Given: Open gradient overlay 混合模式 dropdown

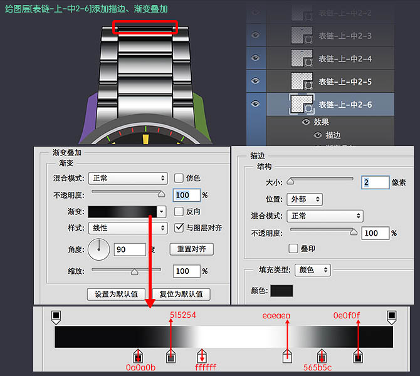Looking at the screenshot, I should pyautogui.click(x=128, y=179).
